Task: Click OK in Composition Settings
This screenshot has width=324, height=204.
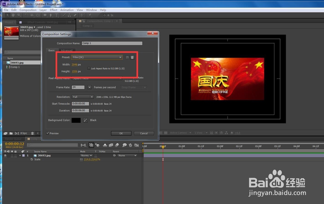Action: [121, 133]
